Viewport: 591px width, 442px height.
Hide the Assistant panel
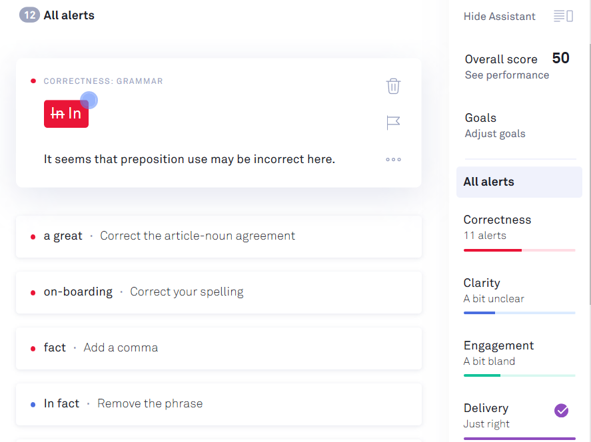pyautogui.click(x=500, y=16)
